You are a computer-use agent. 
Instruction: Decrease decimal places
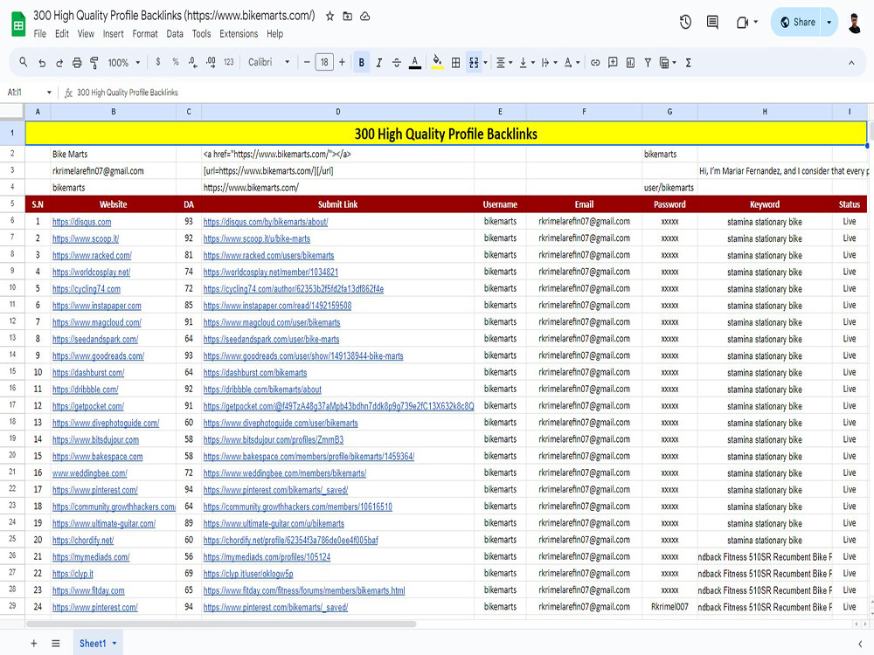(x=193, y=62)
